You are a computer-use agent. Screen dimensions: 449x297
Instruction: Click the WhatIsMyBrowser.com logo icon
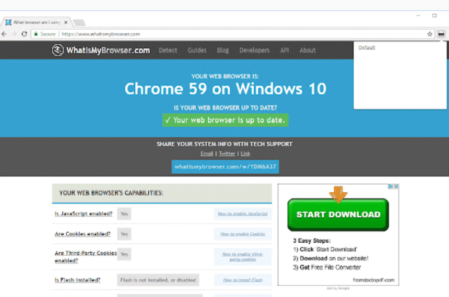(58, 50)
